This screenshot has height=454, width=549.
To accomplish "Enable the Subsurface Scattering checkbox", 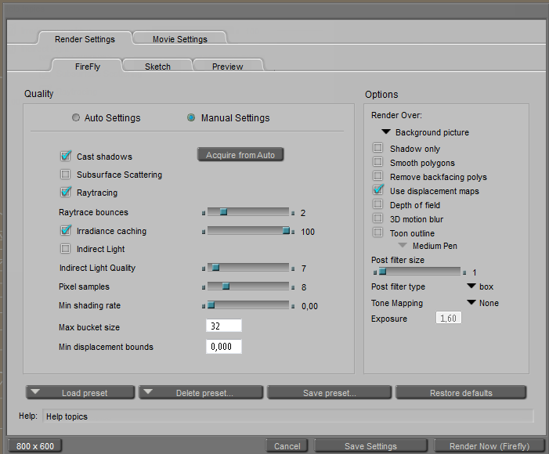I will (66, 175).
